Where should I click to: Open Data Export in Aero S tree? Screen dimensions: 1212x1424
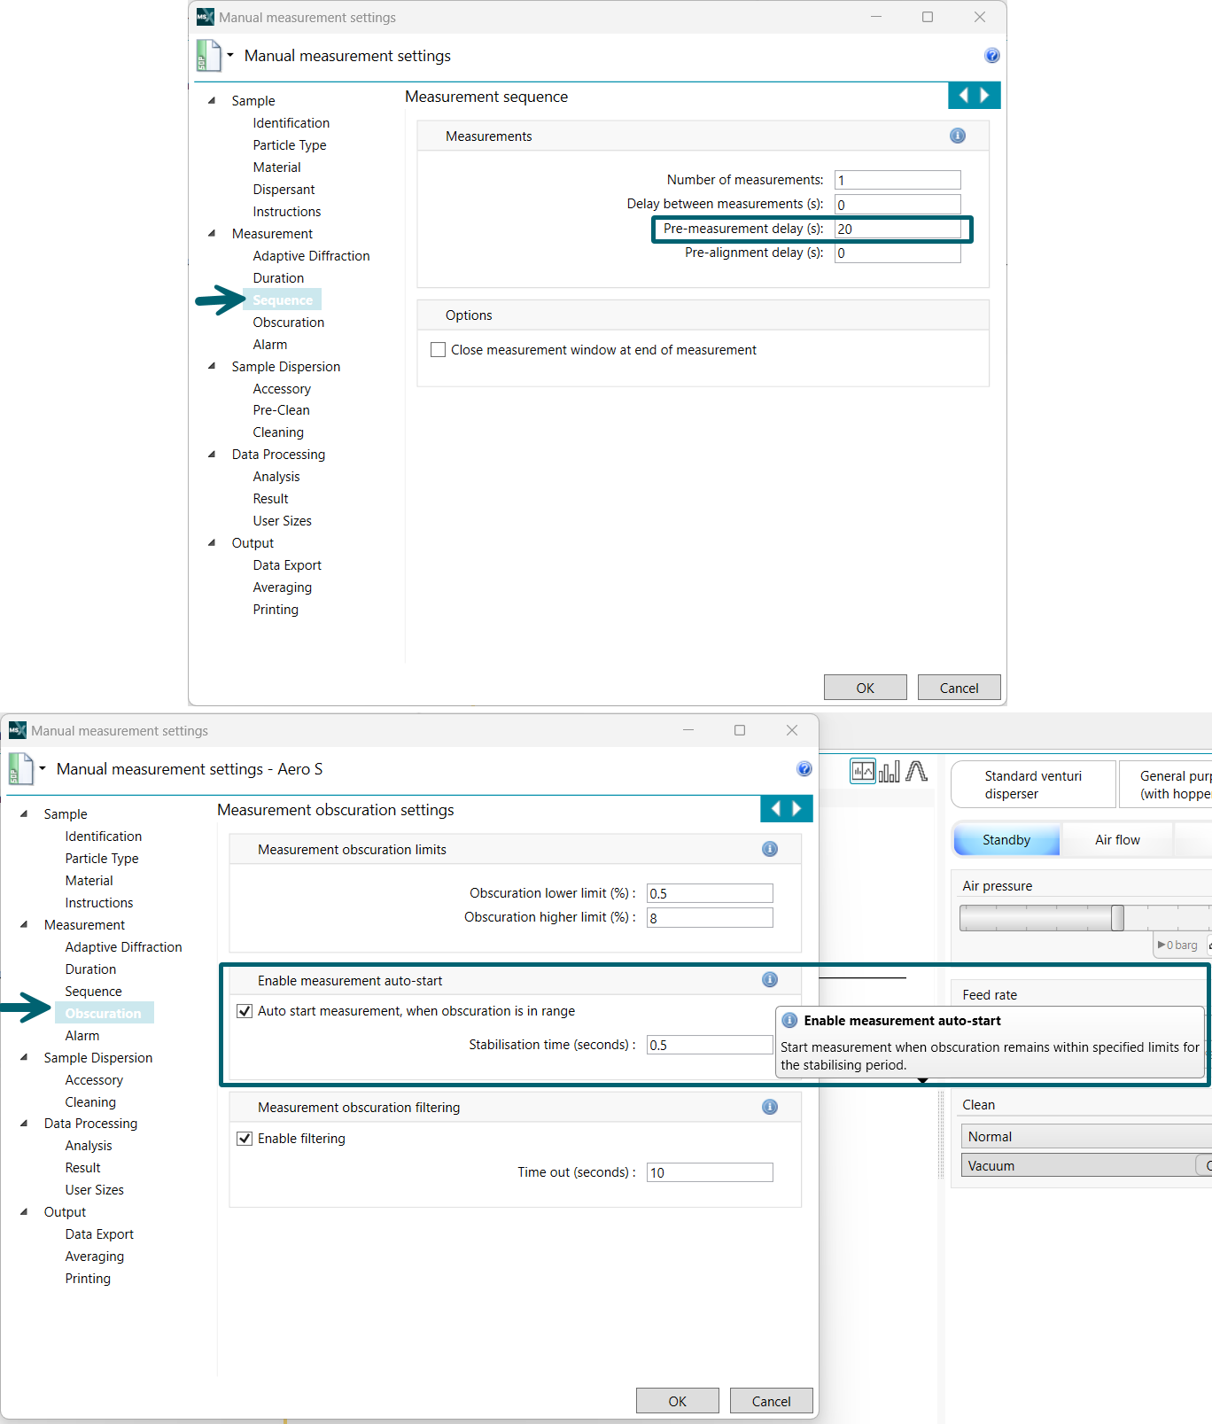pos(99,1234)
